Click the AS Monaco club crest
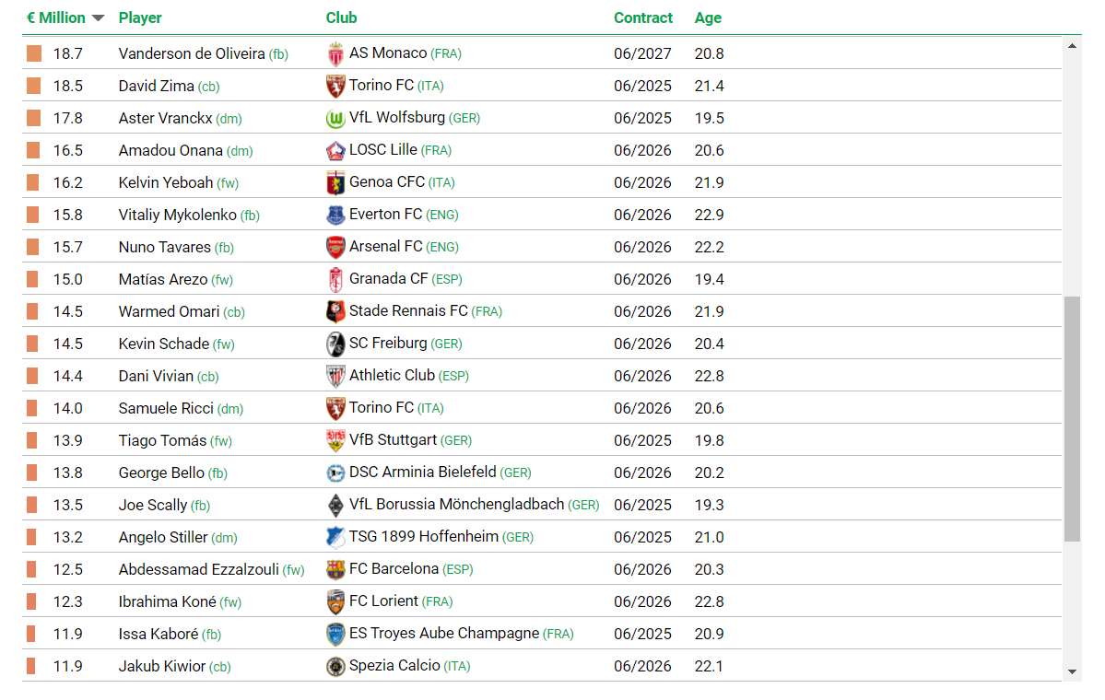Viewport: 1105px width, 700px height. point(335,54)
